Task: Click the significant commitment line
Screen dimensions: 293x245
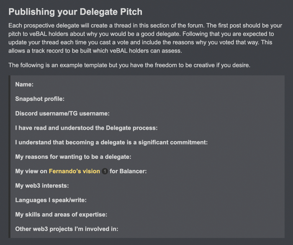Action: (111, 142)
